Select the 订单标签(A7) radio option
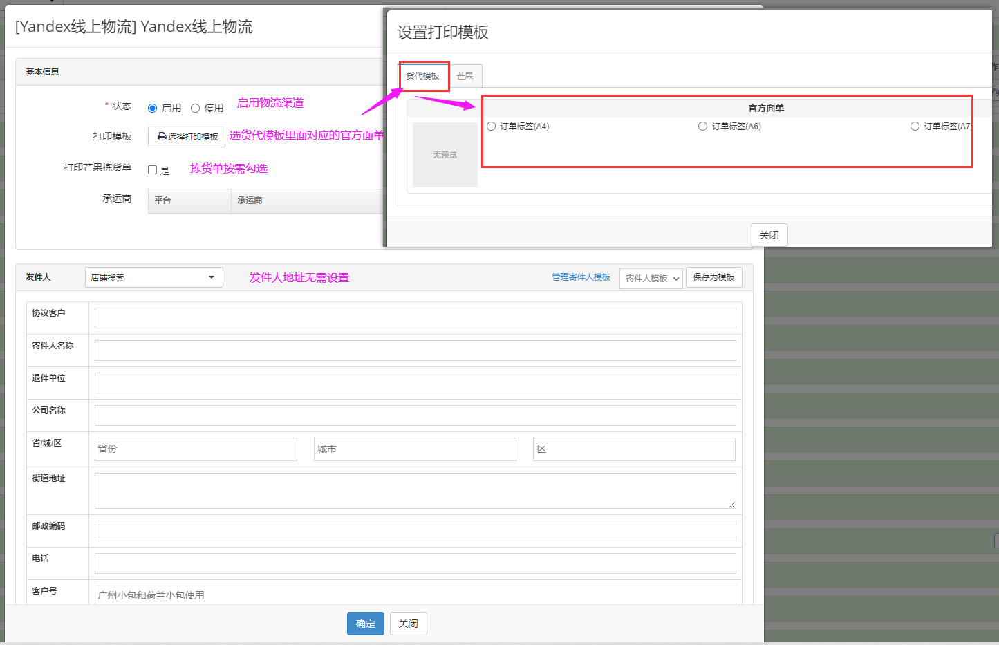This screenshot has height=645, width=999. [915, 126]
